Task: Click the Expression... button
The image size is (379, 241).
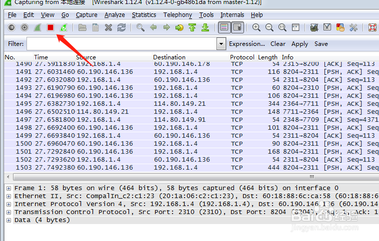Action: 247,44
